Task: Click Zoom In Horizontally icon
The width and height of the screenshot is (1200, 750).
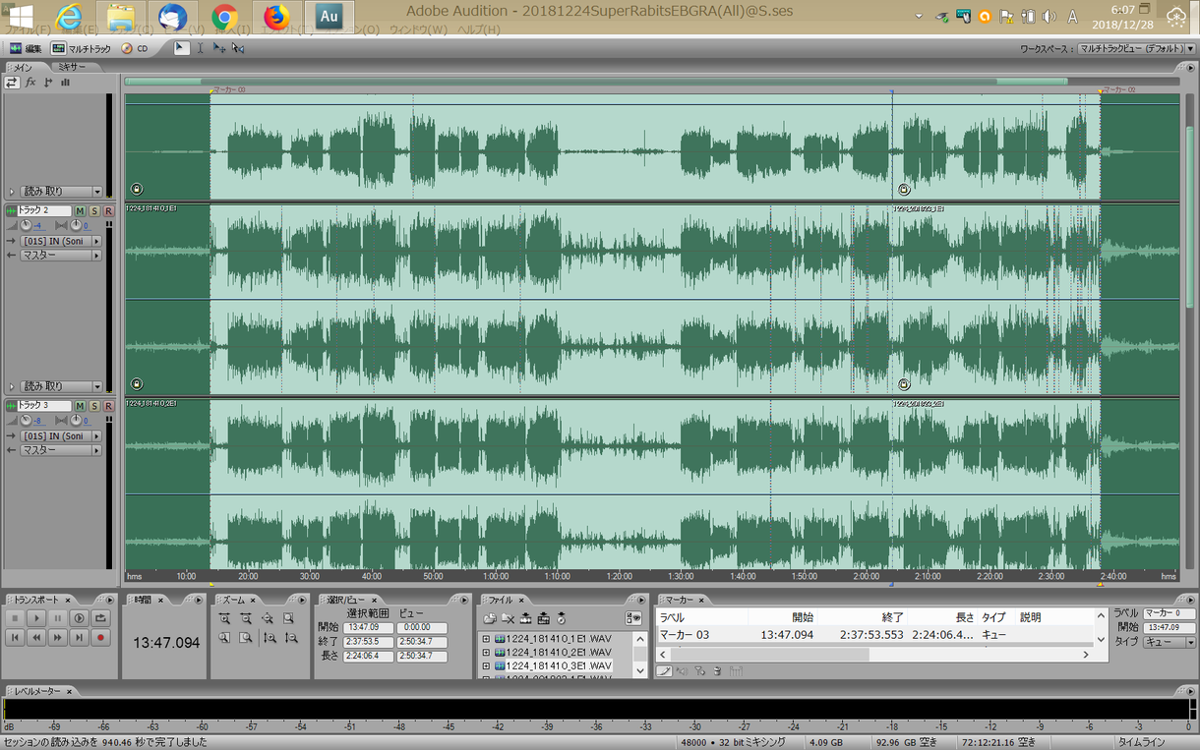Action: coord(225,618)
